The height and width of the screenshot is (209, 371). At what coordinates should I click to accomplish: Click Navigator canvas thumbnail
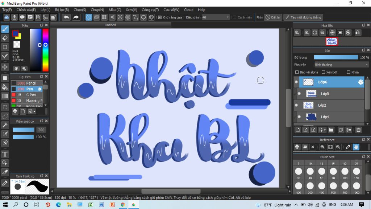pos(332,41)
